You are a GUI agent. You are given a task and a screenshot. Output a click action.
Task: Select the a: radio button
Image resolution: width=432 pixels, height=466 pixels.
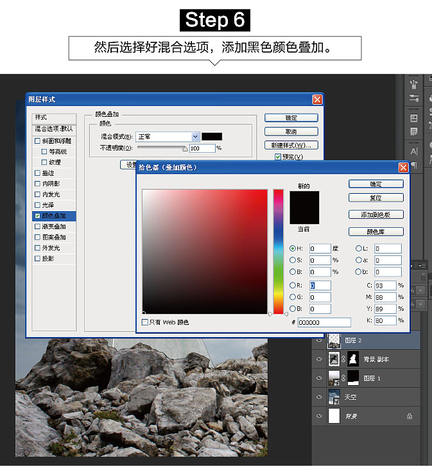pos(359,260)
